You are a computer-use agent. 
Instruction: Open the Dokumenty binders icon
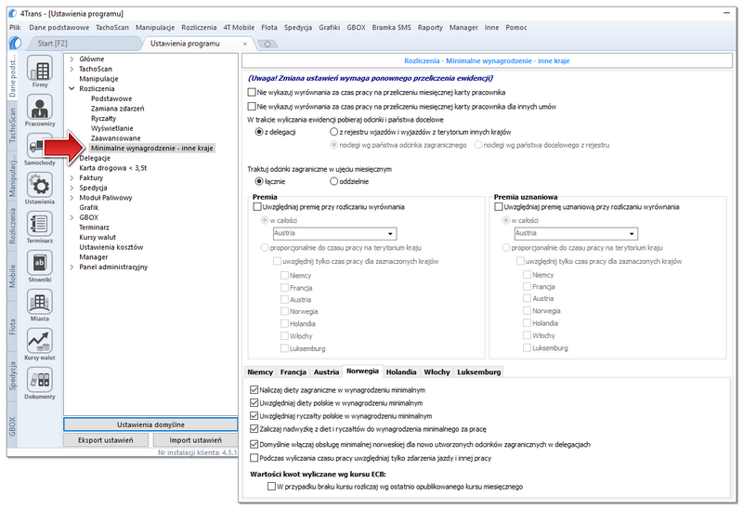pyautogui.click(x=40, y=380)
